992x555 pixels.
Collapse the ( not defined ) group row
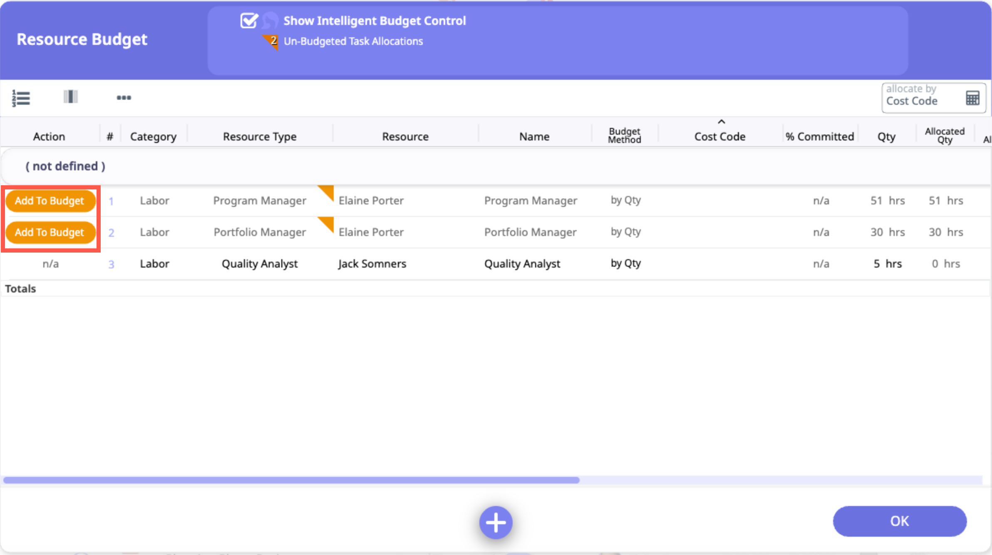tap(65, 166)
